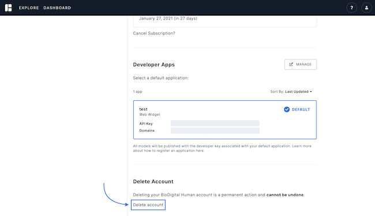This screenshot has width=375, height=216.
Task: Click the Domains value field
Action: pyautogui.click(x=215, y=131)
